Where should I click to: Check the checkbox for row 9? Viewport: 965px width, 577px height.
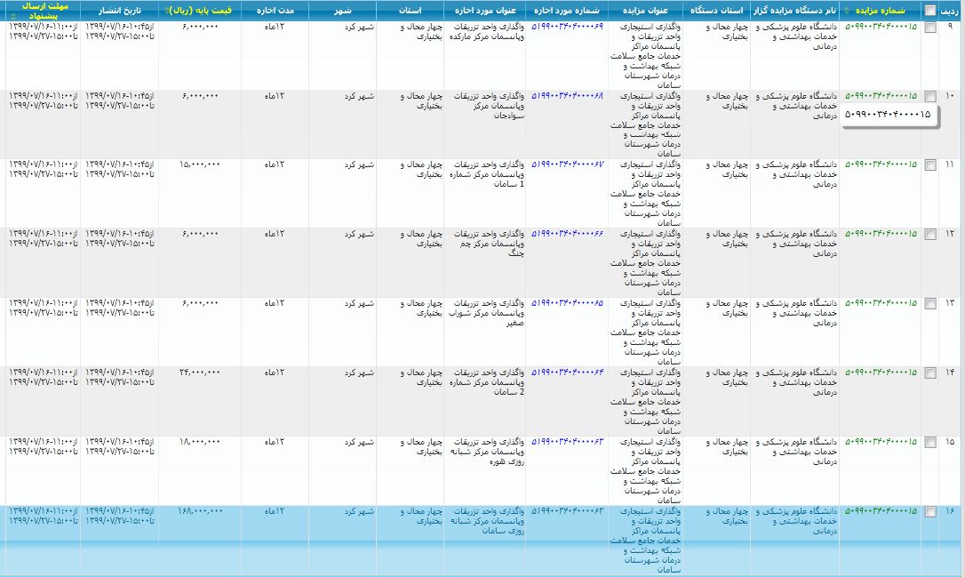929,28
